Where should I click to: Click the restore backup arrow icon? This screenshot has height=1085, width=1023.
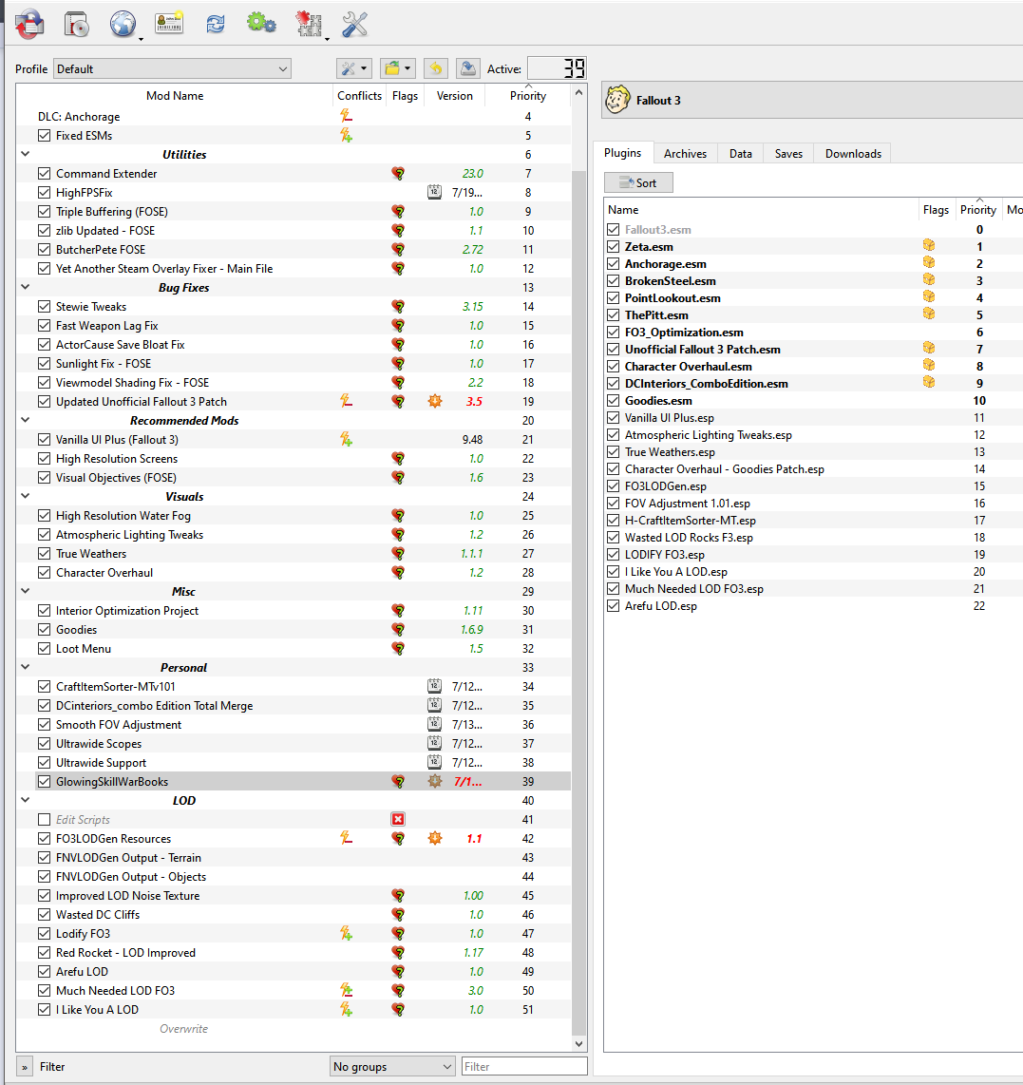436,68
